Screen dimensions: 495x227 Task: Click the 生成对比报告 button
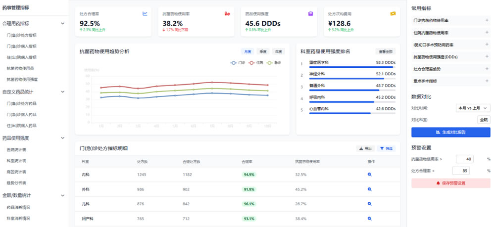point(451,132)
